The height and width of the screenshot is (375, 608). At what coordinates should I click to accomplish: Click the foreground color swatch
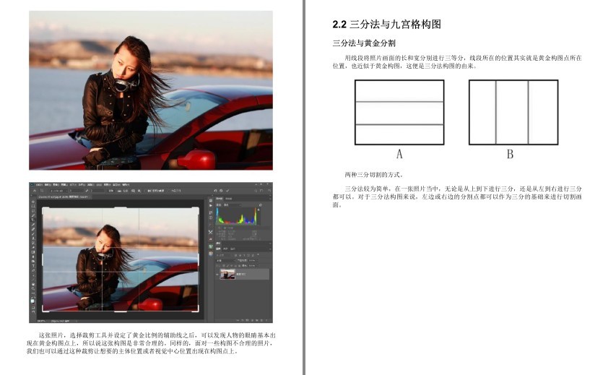(x=32, y=301)
